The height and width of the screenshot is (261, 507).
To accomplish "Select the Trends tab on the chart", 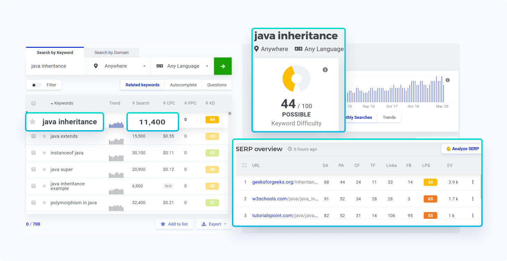I will click(389, 117).
